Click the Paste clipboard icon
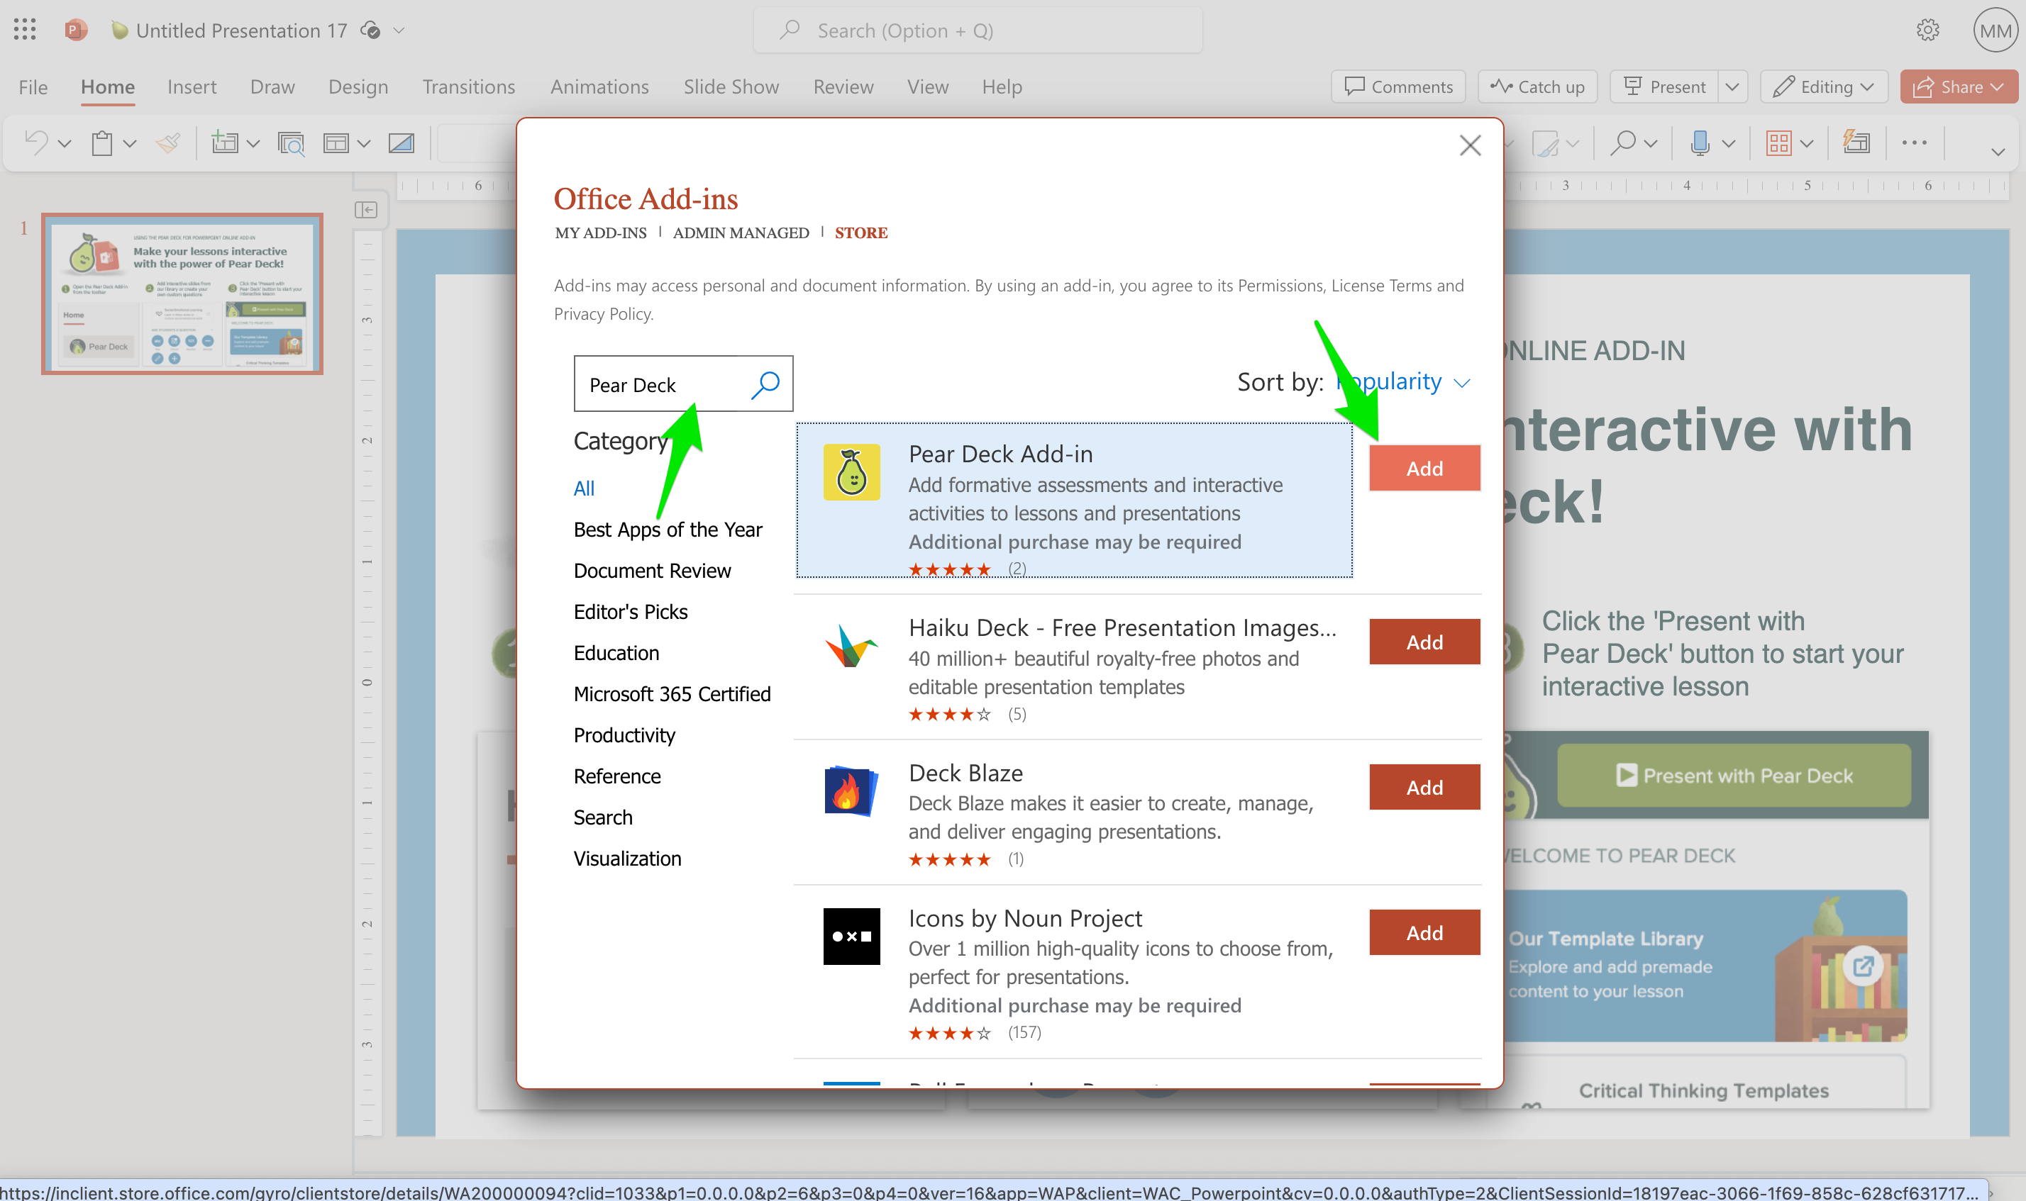Image resolution: width=2026 pixels, height=1201 pixels. coord(101,143)
